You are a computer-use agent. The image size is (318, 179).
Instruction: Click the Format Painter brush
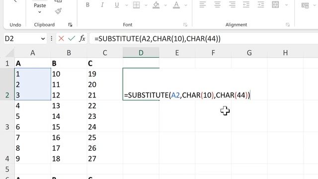(59, 11)
